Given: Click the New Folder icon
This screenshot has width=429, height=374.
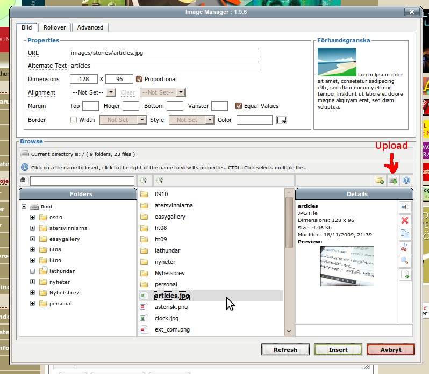Looking at the screenshot, I should [x=380, y=181].
